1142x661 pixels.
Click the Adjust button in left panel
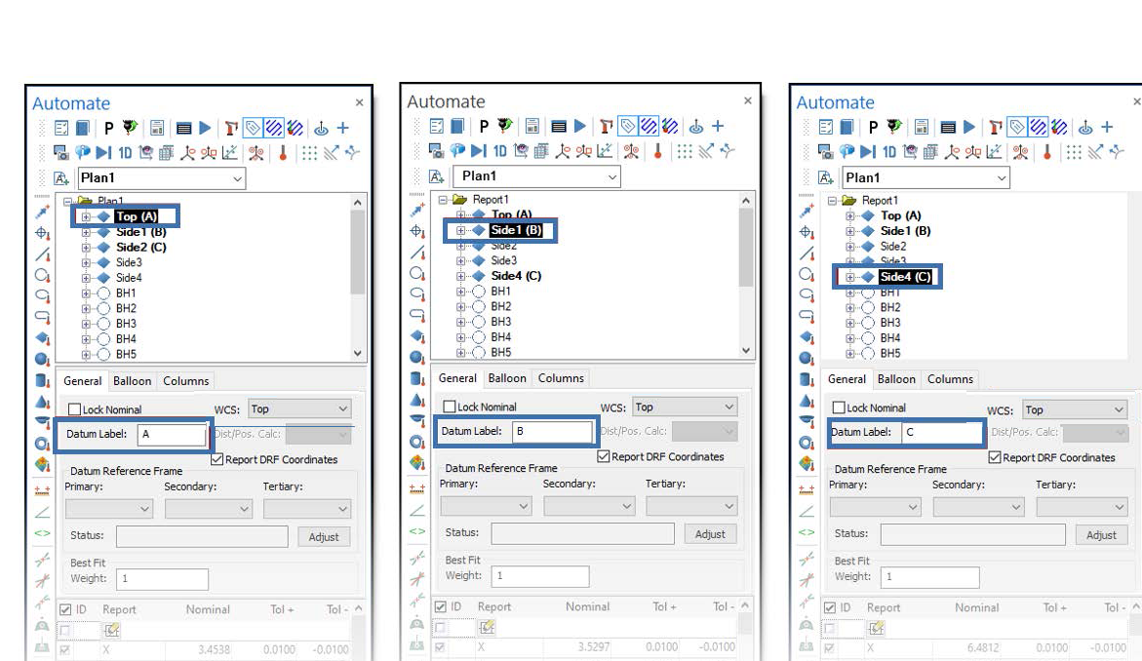tap(324, 536)
